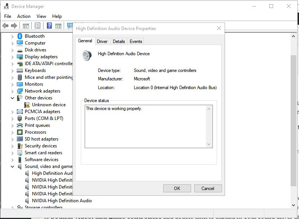This screenshot has height=219, width=299.
Task: Collapse the Other devices category
Action: 12,98
